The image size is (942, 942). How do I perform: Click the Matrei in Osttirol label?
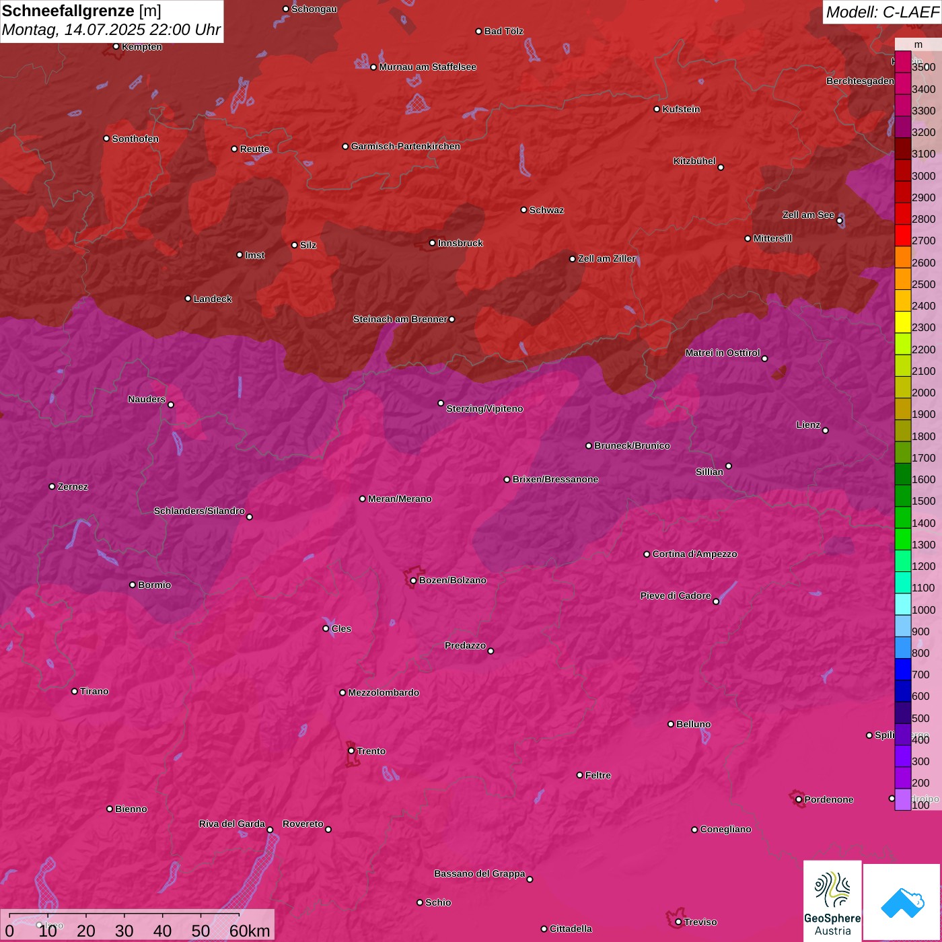[x=723, y=353]
